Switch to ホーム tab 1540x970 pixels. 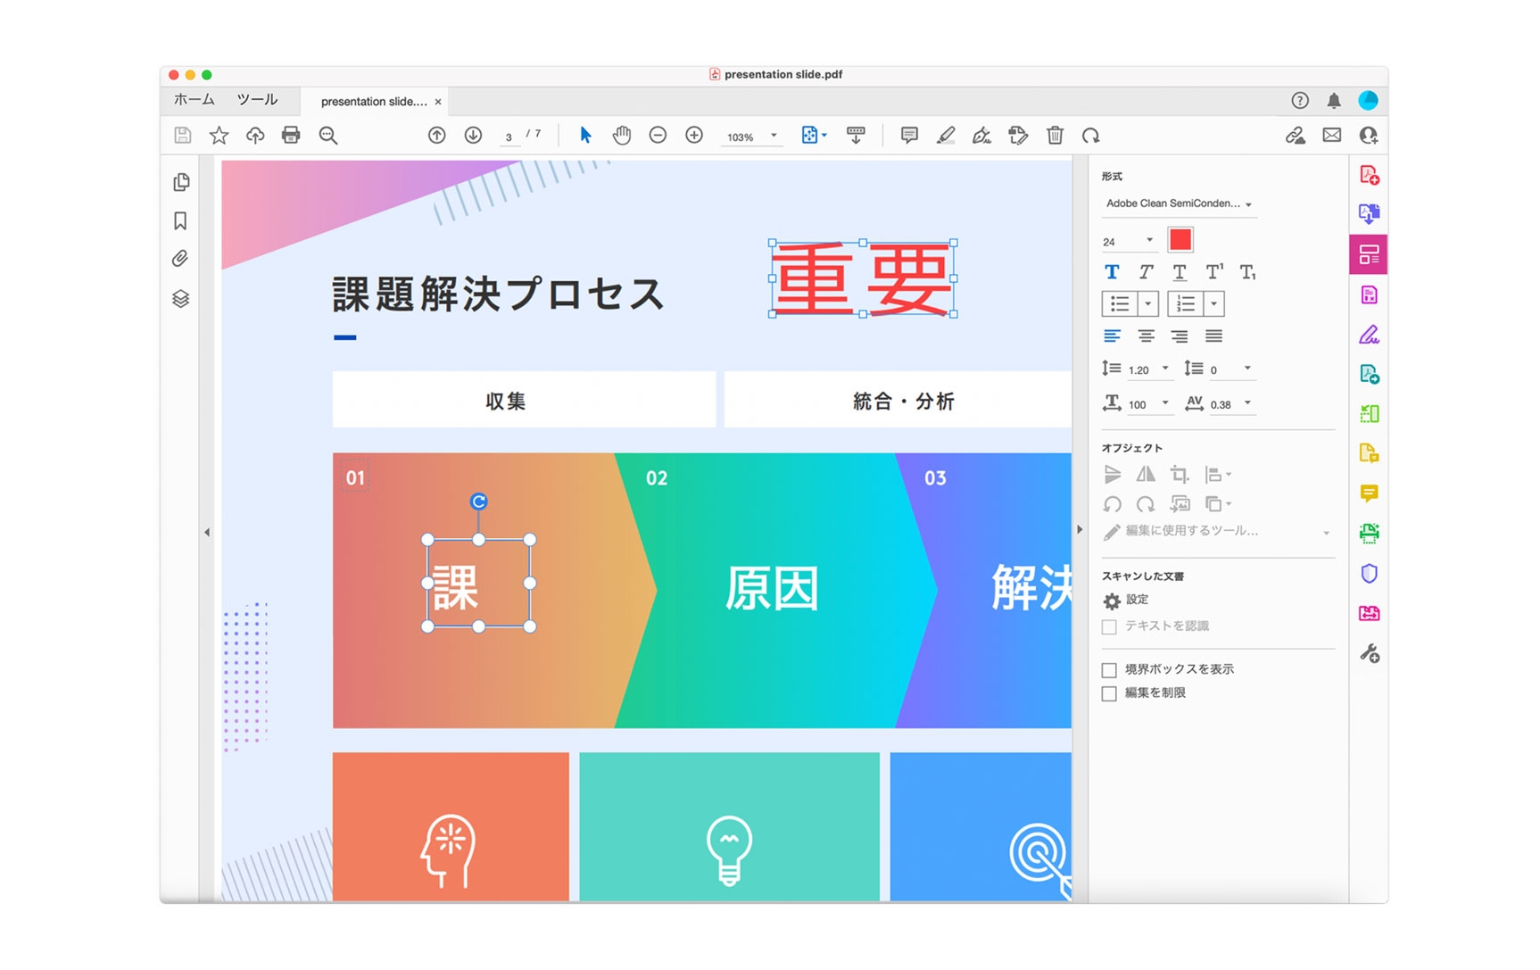[x=195, y=100]
